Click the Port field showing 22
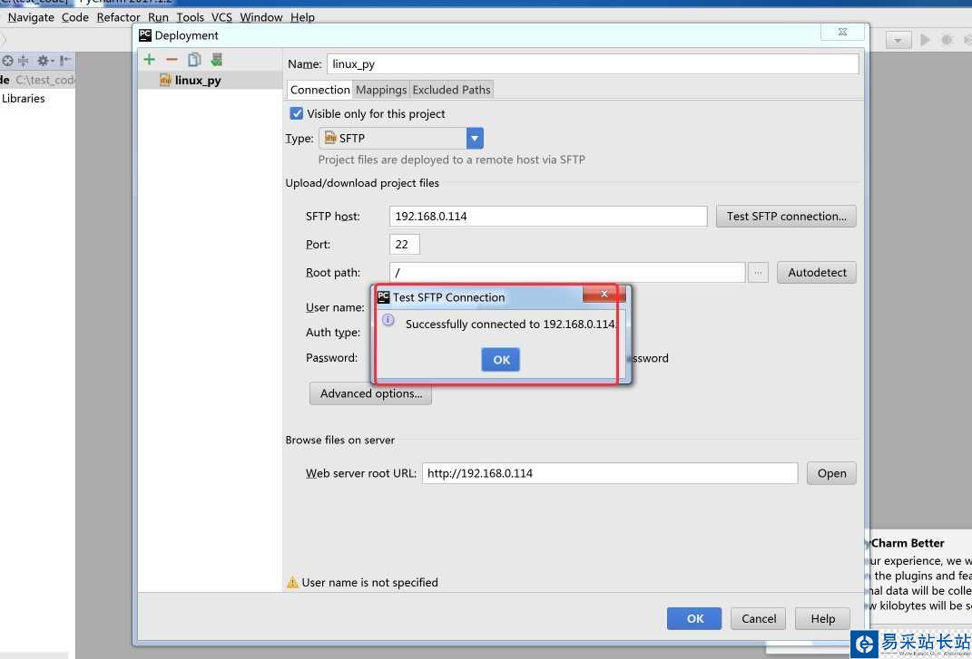This screenshot has height=659, width=972. [404, 244]
